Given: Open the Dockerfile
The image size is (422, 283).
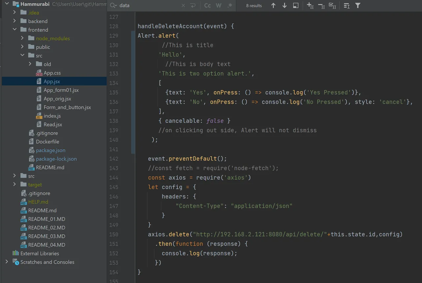Looking at the screenshot, I should tap(47, 141).
